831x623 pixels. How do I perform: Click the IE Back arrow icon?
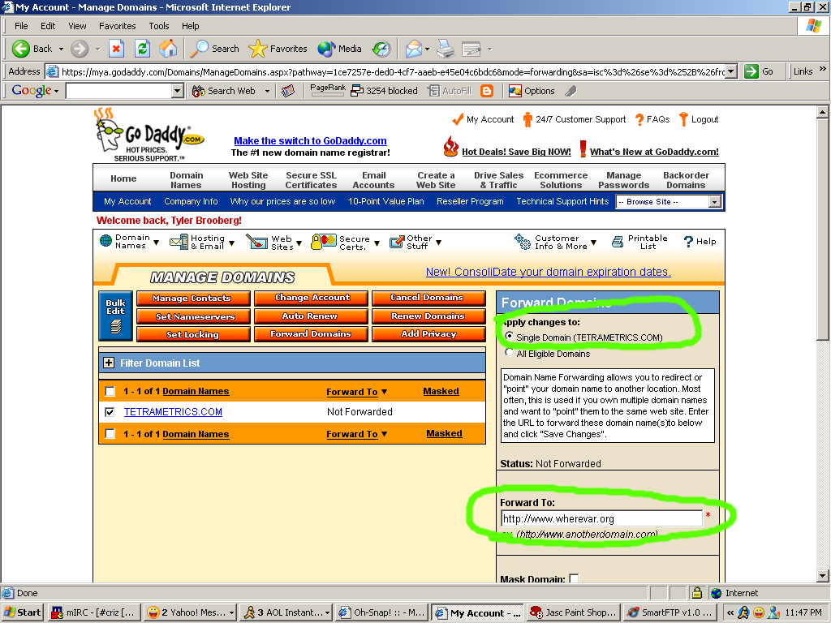[20, 49]
